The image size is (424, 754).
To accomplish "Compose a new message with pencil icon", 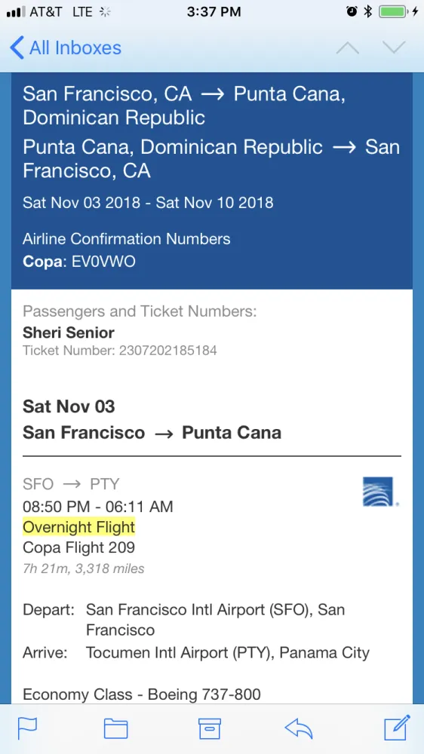I will coord(397,727).
